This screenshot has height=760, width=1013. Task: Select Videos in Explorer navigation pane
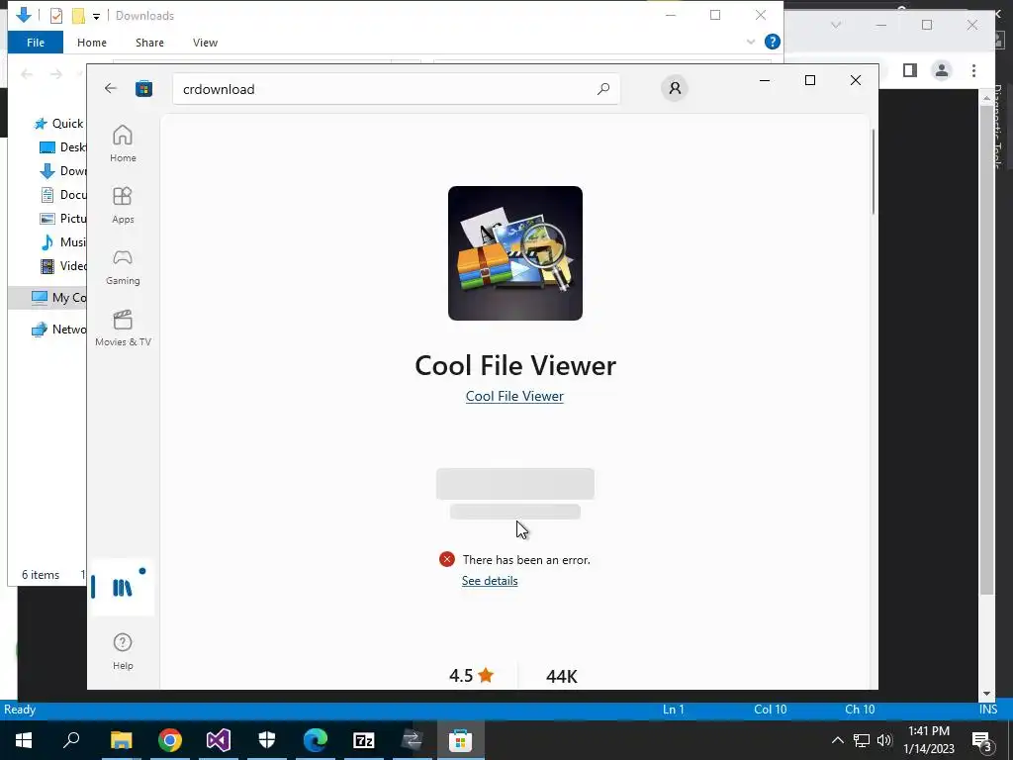pyautogui.click(x=62, y=265)
